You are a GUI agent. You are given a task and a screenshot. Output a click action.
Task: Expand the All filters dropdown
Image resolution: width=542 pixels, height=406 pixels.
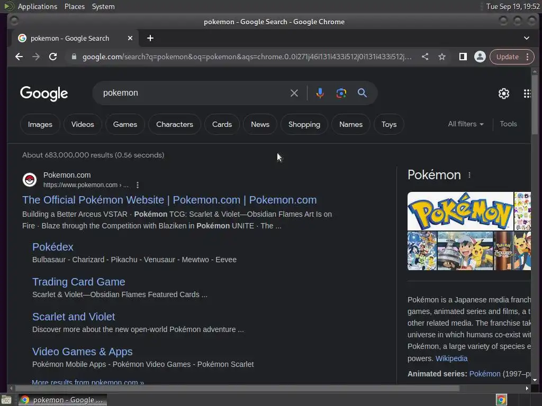(466, 124)
